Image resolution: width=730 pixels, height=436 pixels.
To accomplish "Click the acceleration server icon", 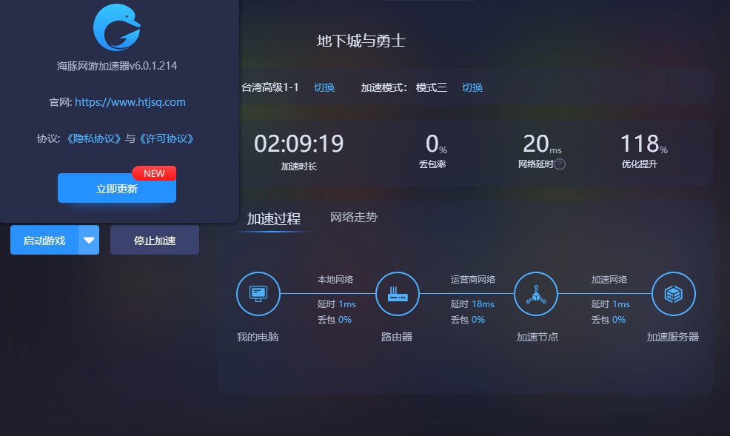I will pyautogui.click(x=674, y=294).
